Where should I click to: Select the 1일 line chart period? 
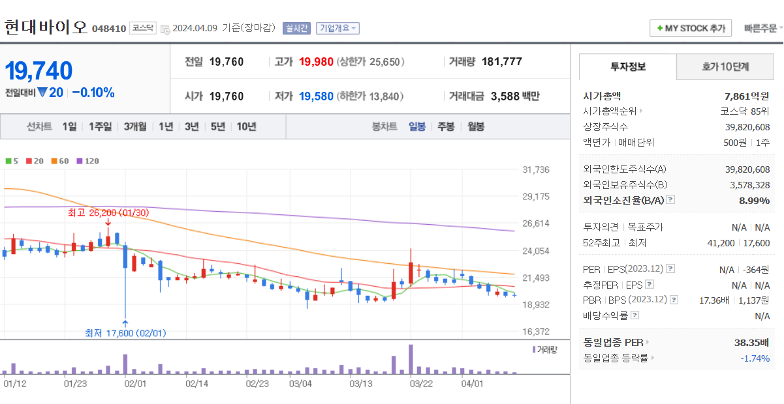[69, 126]
